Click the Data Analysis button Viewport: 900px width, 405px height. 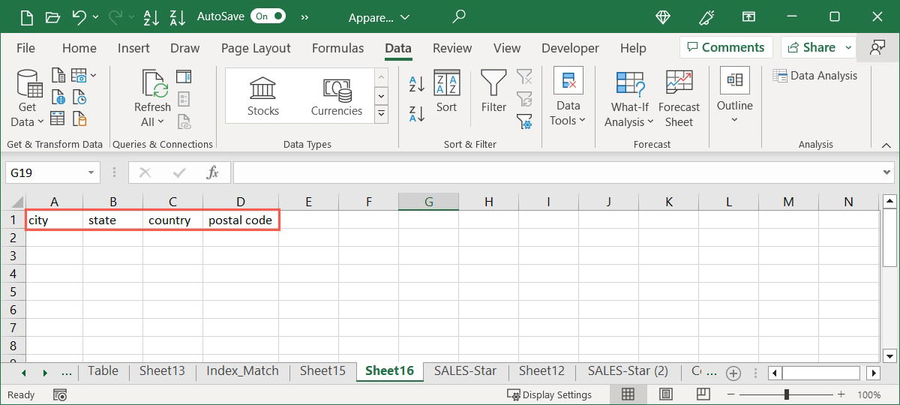click(814, 75)
